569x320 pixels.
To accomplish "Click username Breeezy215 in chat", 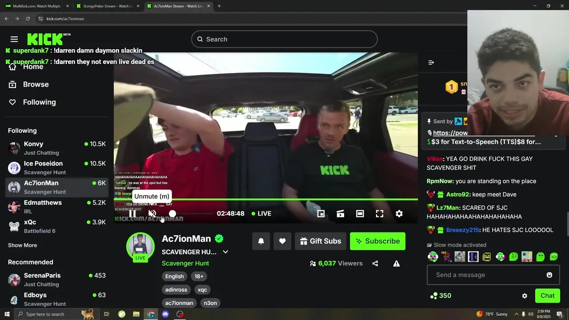I will [463, 230].
